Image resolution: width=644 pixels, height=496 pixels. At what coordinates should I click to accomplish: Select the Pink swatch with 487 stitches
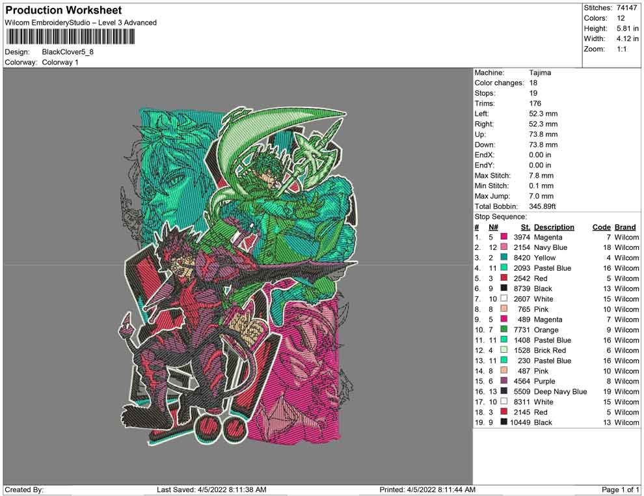point(504,370)
